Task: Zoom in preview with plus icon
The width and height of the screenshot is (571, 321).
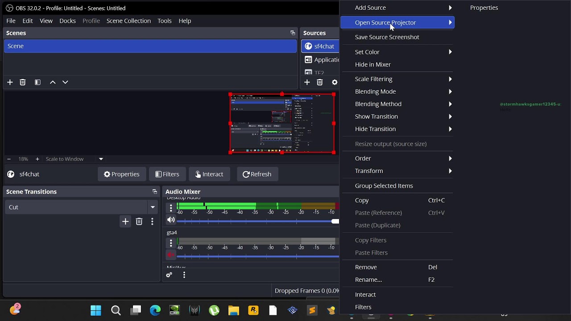Action: click(x=37, y=159)
